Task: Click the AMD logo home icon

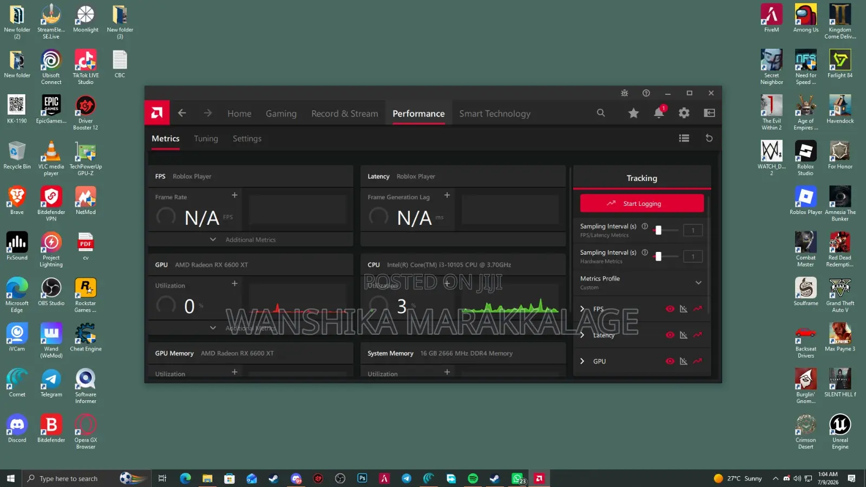Action: click(x=157, y=113)
